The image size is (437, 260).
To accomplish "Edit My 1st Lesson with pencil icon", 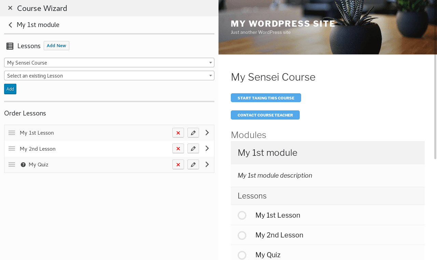I will click(x=193, y=133).
